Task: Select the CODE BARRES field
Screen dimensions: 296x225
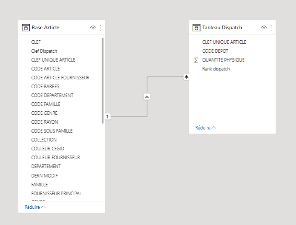Action: click(x=45, y=87)
